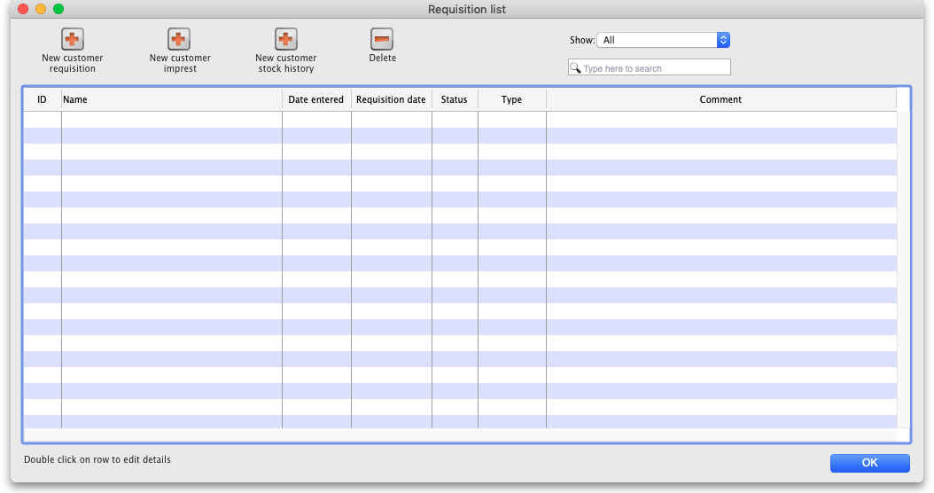Viewport: 934px width, 493px height.
Task: Click the New customer imprest label
Action: point(180,63)
